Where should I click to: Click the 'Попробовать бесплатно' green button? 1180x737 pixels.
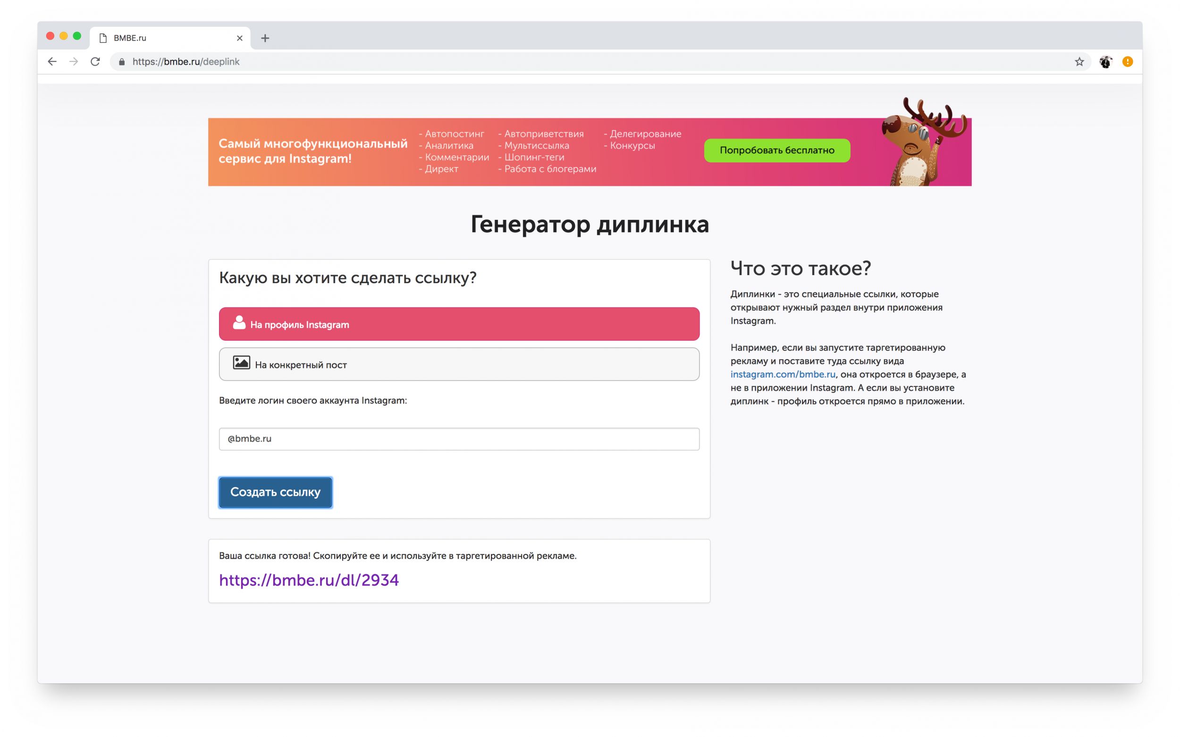(x=777, y=150)
